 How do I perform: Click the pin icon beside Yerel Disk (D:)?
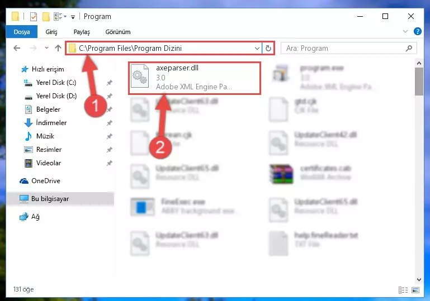[x=110, y=96]
